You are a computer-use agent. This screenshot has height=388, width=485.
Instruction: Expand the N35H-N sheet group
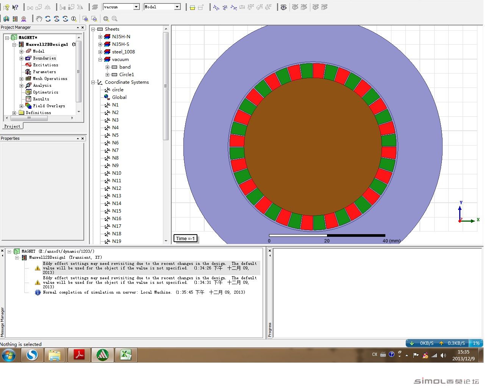[100, 37]
